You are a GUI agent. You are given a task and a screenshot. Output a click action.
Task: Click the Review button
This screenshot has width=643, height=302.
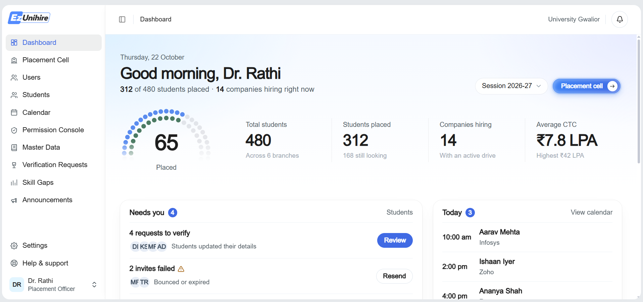[395, 240]
